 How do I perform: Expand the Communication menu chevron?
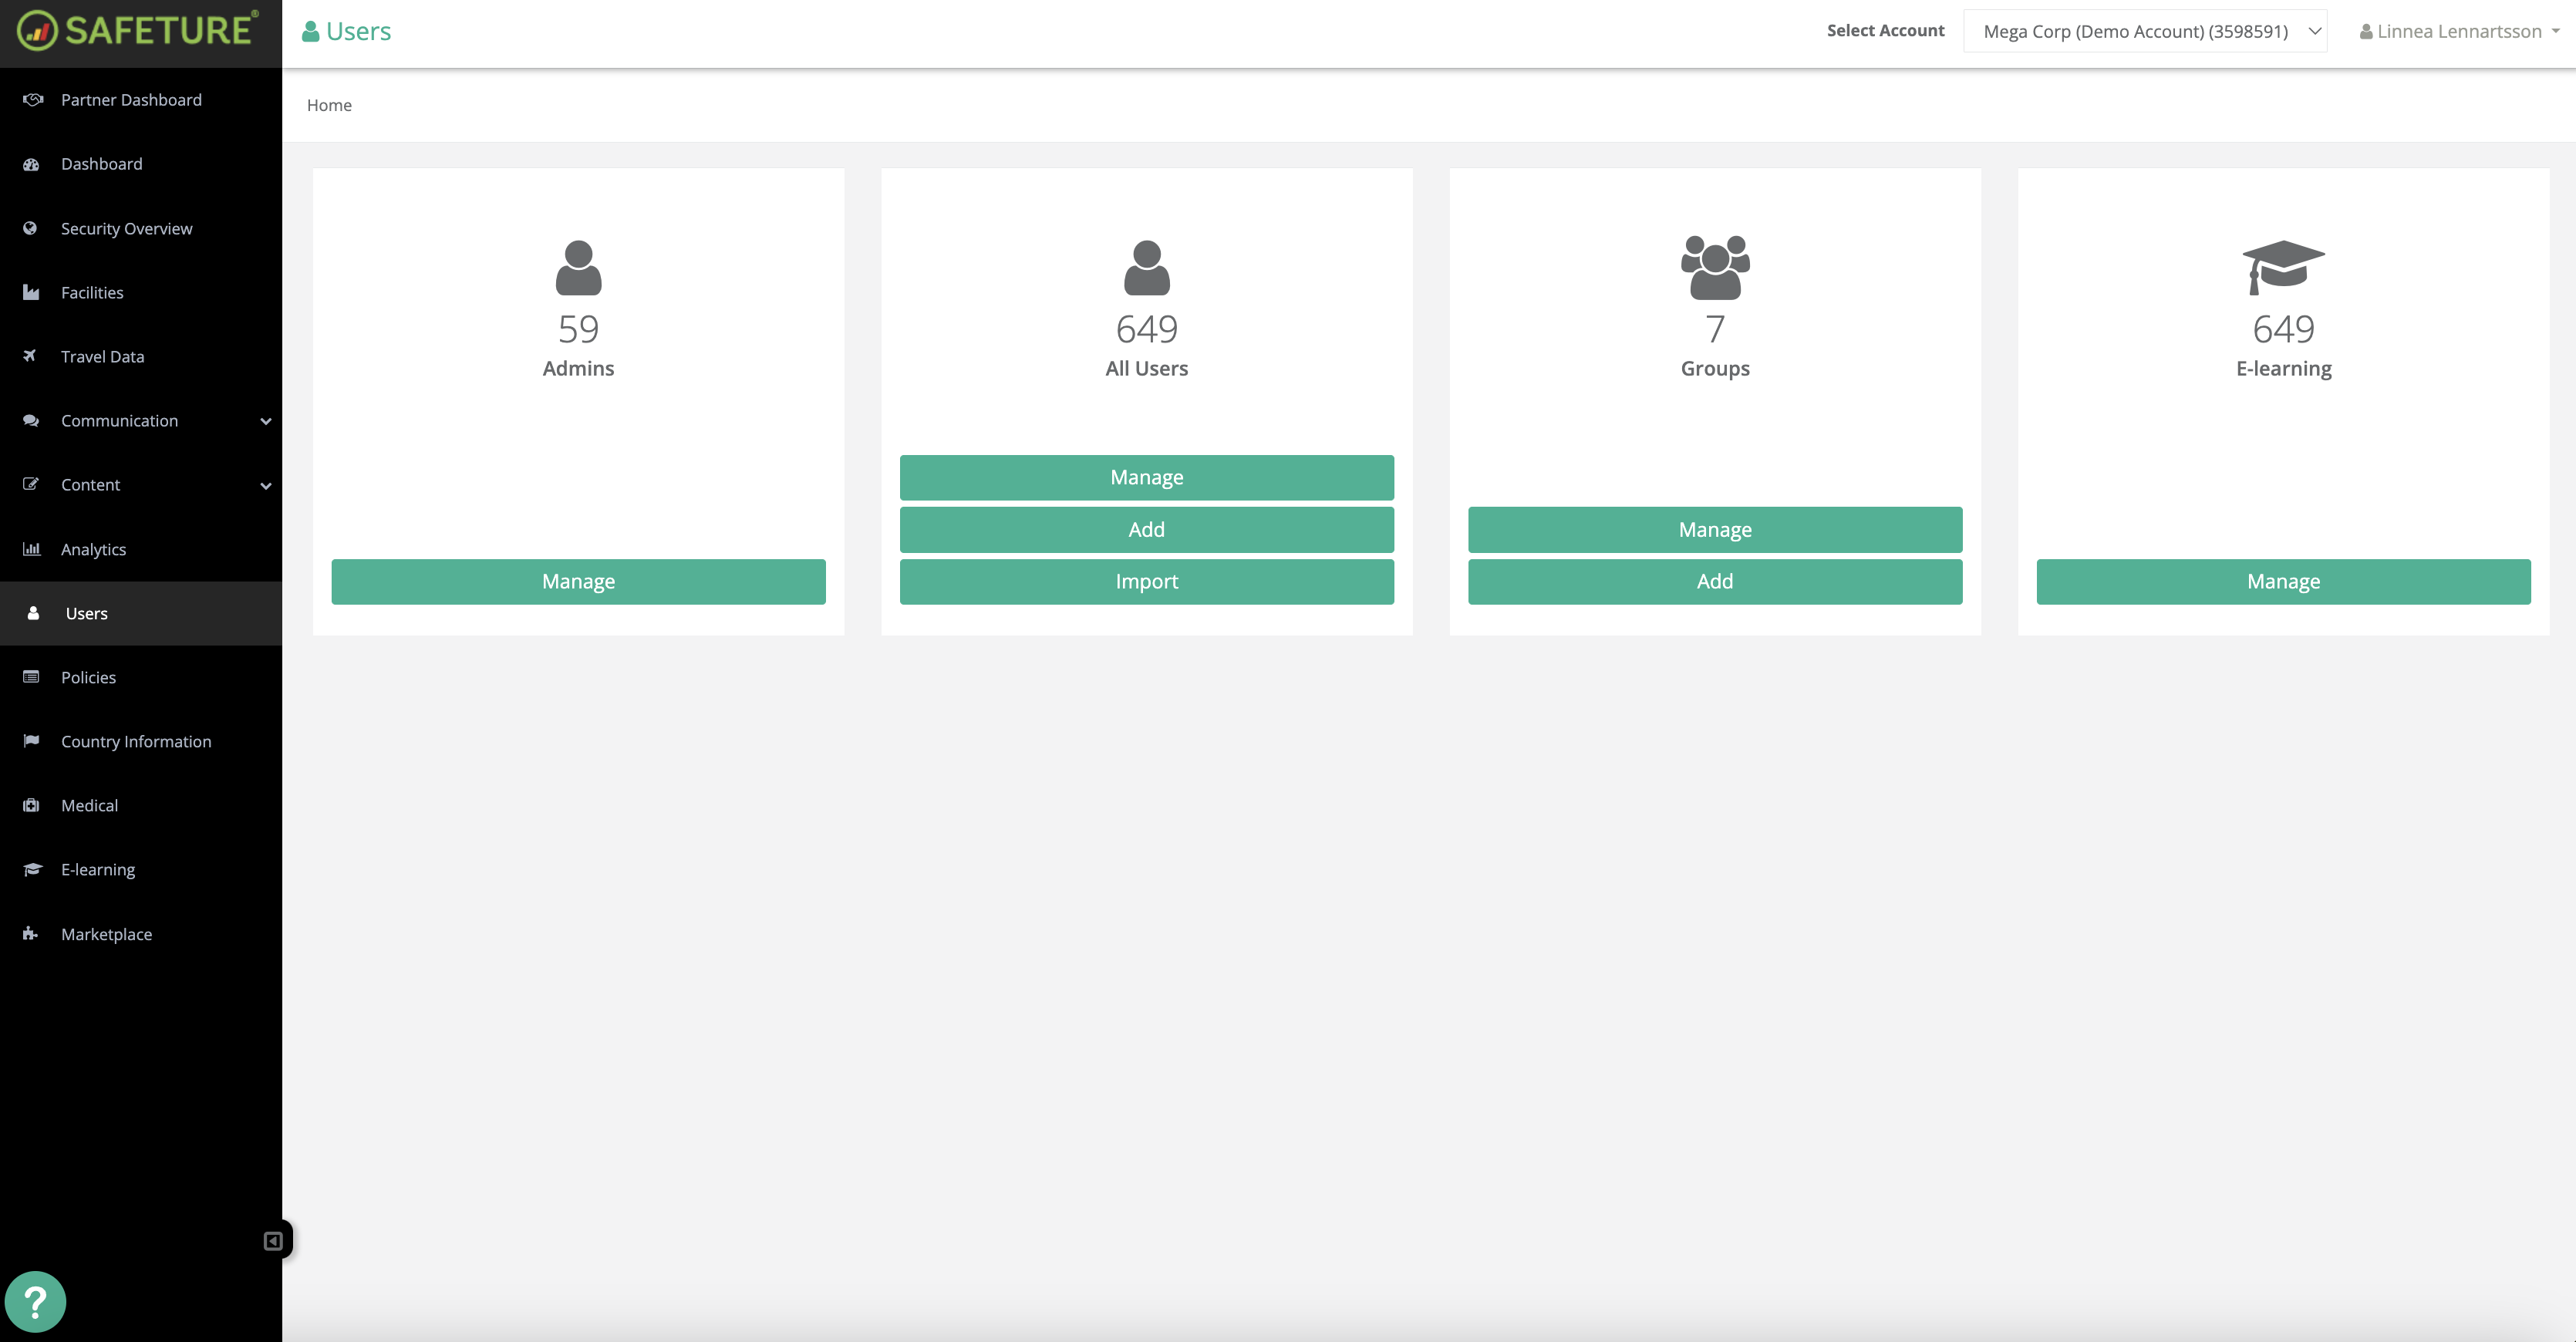(x=265, y=421)
